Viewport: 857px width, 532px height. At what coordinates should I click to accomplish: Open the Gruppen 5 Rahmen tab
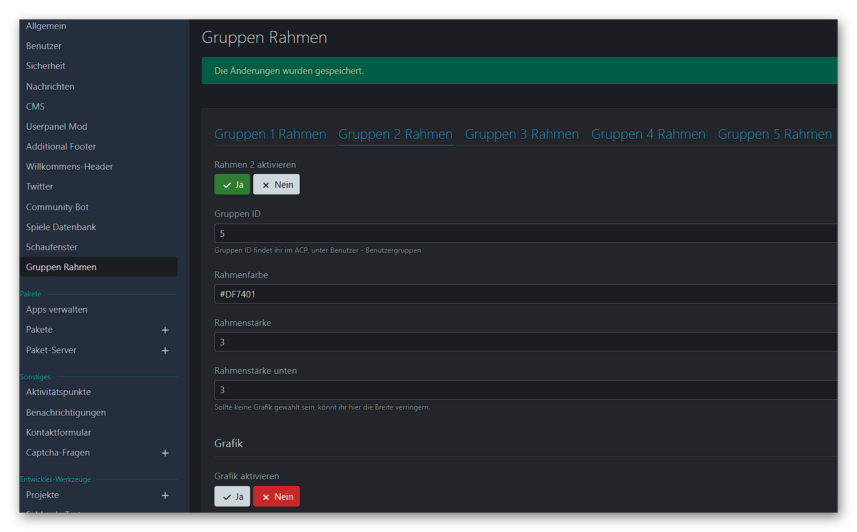(775, 135)
